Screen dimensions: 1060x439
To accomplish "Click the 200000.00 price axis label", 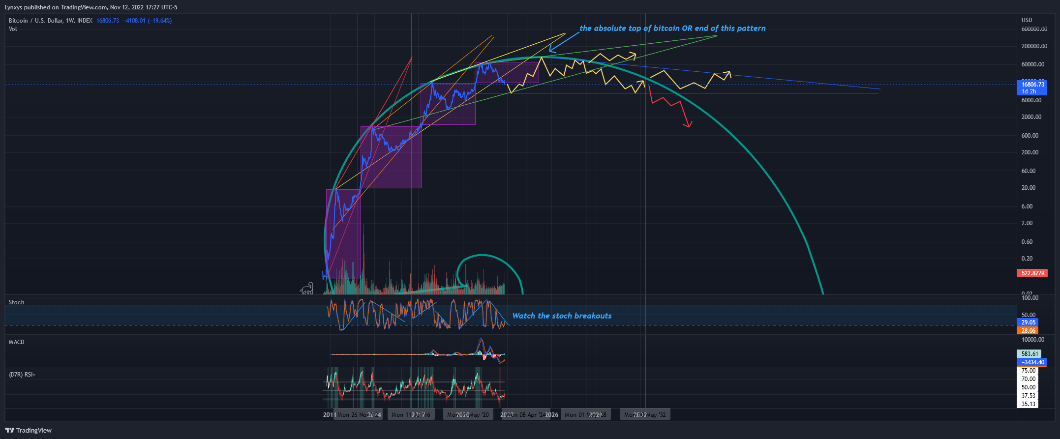I will (1033, 46).
